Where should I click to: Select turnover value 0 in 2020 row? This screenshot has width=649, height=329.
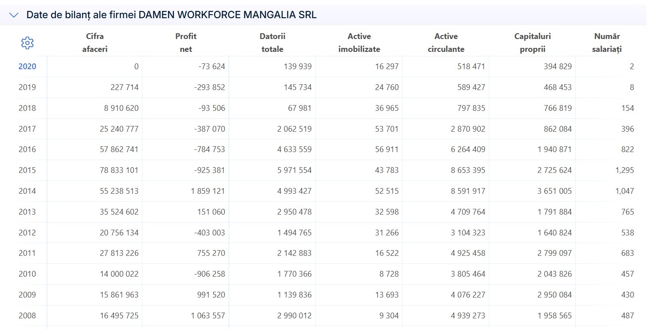(x=137, y=67)
